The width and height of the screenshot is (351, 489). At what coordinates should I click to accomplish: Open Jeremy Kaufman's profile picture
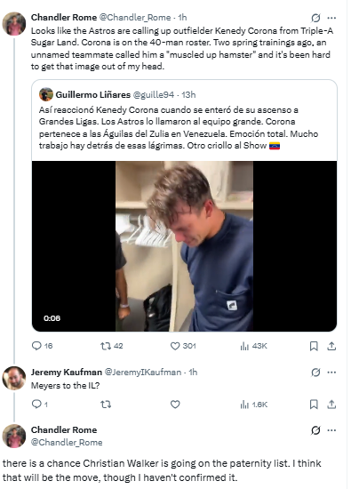pyautogui.click(x=14, y=378)
